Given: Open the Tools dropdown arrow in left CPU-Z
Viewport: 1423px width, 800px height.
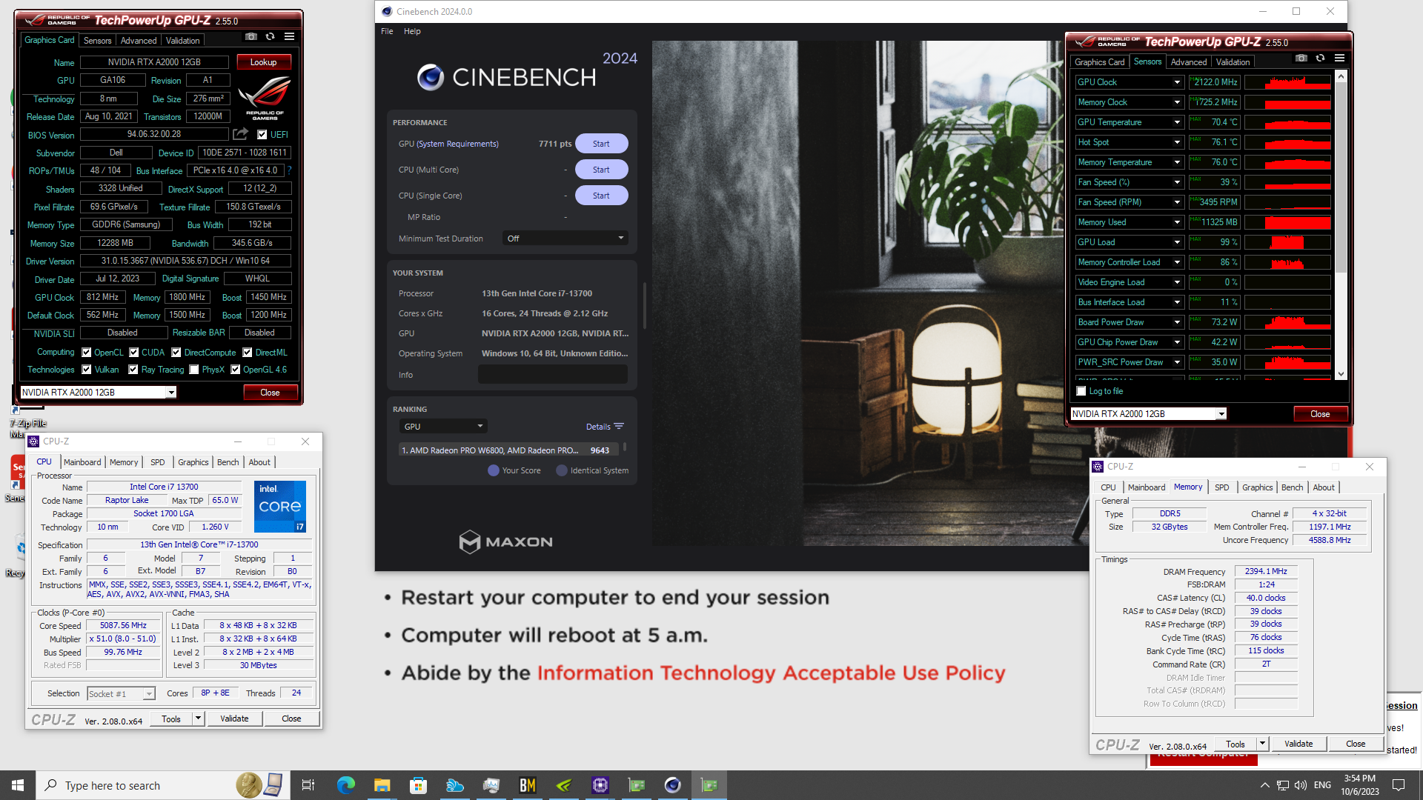Looking at the screenshot, I should coord(198,719).
